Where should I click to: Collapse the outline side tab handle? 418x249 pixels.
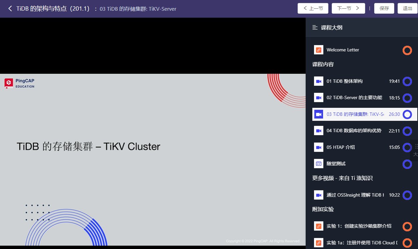pos(415,150)
